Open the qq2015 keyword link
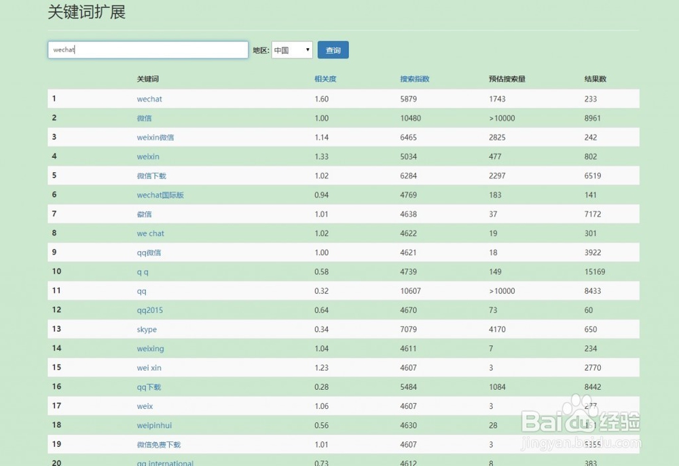 (x=150, y=311)
